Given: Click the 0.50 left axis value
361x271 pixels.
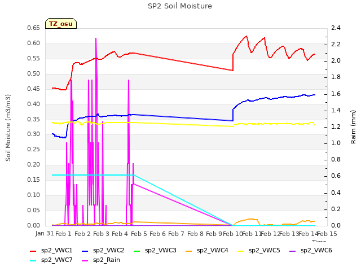Looking at the screenshot, I should [34, 74].
